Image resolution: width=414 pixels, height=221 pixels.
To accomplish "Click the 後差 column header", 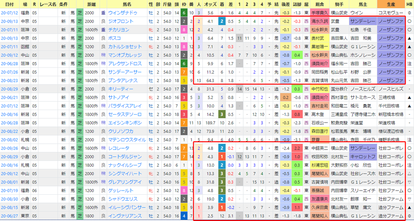I will pos(285,4).
